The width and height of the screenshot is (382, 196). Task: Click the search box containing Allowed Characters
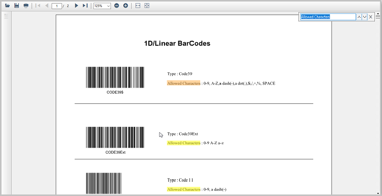pos(328,17)
